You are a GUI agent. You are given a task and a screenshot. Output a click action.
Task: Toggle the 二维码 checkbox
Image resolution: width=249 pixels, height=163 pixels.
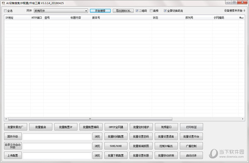(137, 11)
